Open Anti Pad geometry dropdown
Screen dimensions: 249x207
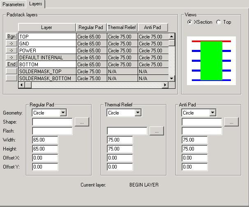point(212,112)
